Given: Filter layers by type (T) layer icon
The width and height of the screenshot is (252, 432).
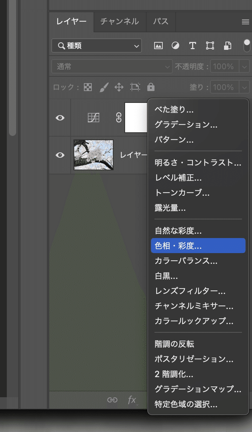Looking at the screenshot, I should pyautogui.click(x=192, y=46).
